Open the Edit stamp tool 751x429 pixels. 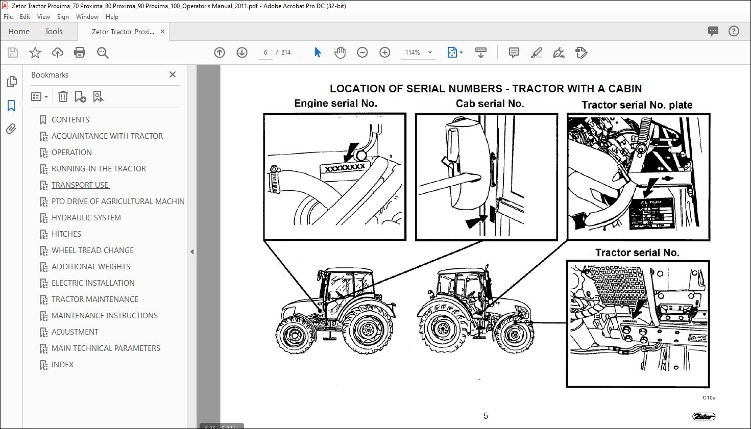(x=581, y=53)
